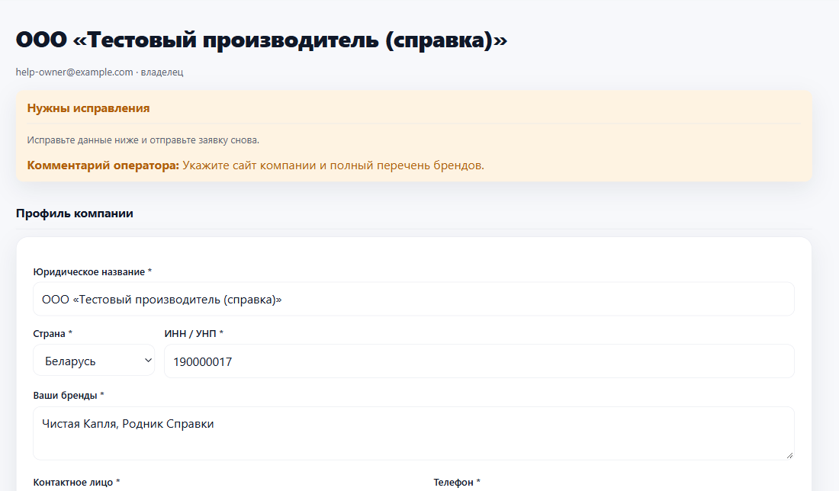The height and width of the screenshot is (491, 839).
Task: Click the Профиль компании section heading
Action: point(75,213)
